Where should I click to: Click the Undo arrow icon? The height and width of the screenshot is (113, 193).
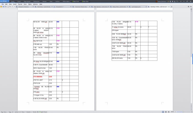(10, 7)
